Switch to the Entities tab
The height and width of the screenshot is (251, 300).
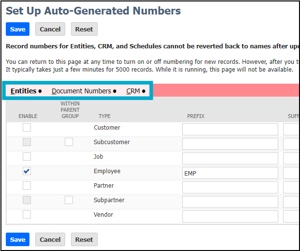[x=23, y=91]
